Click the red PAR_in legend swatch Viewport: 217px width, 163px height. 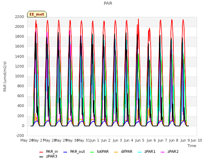tap(41, 152)
